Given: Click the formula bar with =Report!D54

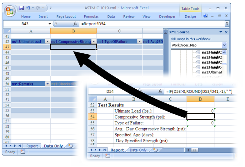Looking at the screenshot, I should [x=152, y=24].
